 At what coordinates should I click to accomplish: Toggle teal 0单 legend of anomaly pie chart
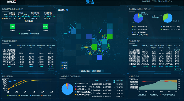click(x=82, y=84)
